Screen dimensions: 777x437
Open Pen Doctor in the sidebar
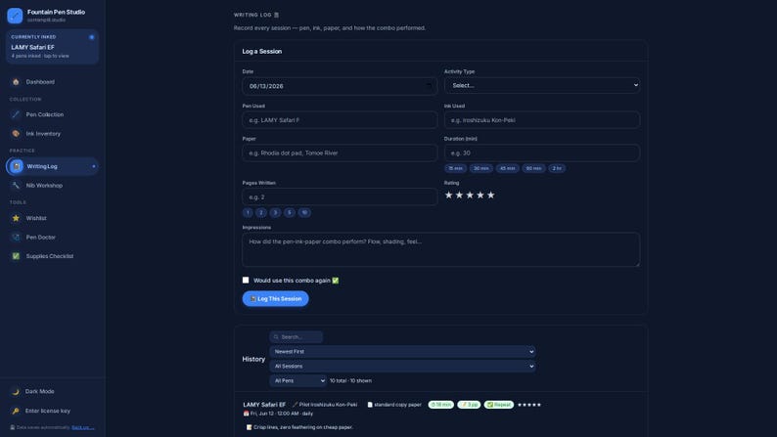point(52,237)
